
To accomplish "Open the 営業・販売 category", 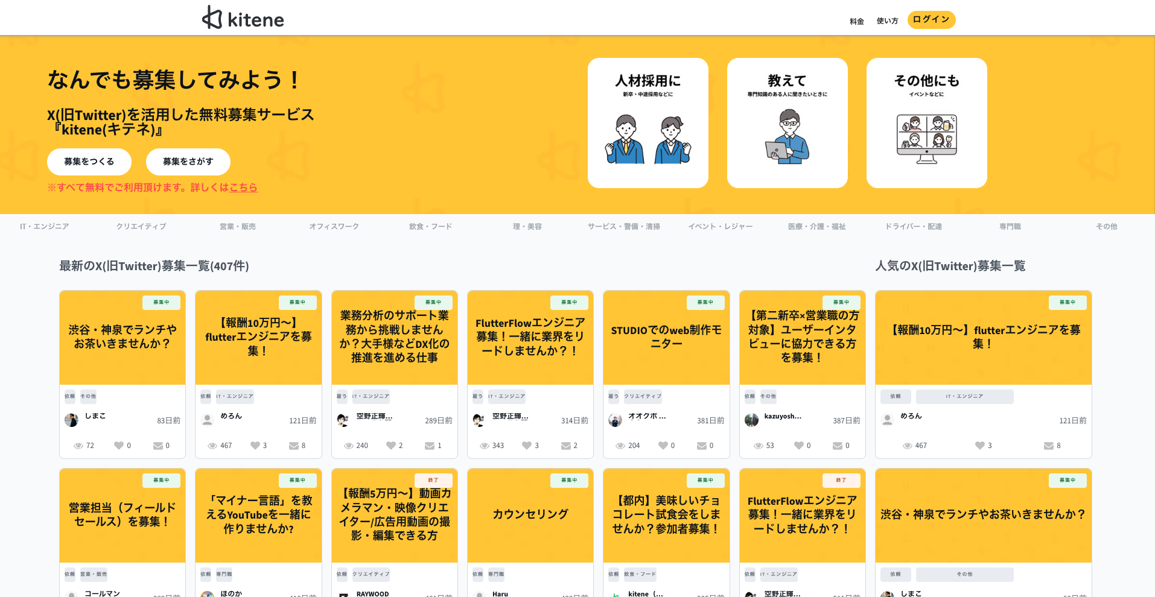I will click(238, 227).
